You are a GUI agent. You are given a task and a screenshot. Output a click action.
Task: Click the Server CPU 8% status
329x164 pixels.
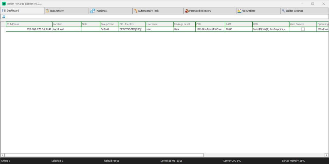pyautogui.click(x=232, y=161)
